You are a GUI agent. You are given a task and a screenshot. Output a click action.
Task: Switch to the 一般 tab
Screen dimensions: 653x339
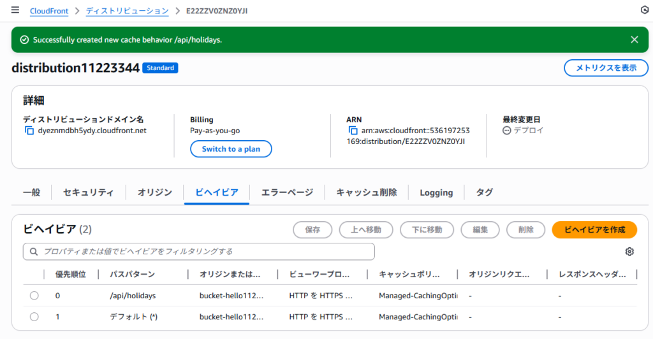click(31, 192)
